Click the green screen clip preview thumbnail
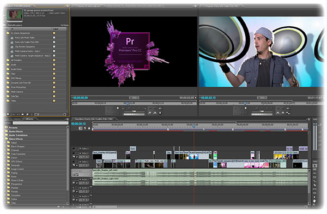The height and width of the screenshot is (214, 327). 15,15
